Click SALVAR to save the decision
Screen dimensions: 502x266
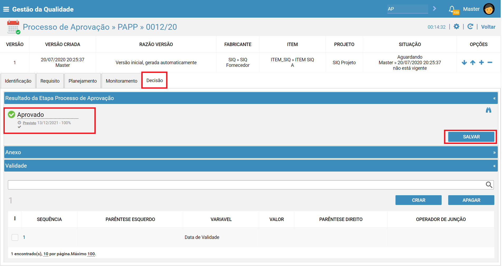coord(471,137)
